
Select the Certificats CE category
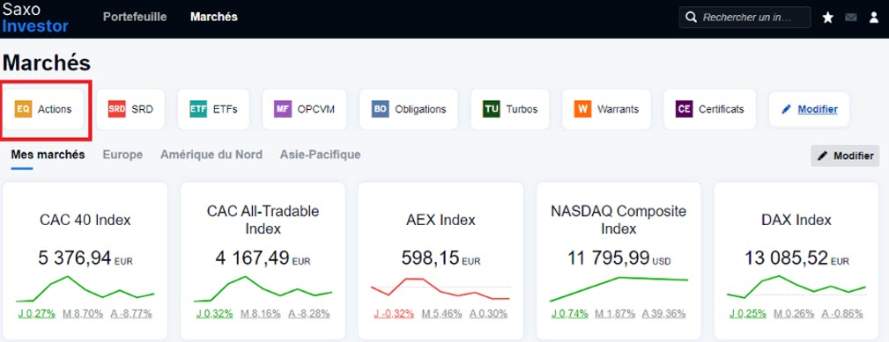point(710,109)
